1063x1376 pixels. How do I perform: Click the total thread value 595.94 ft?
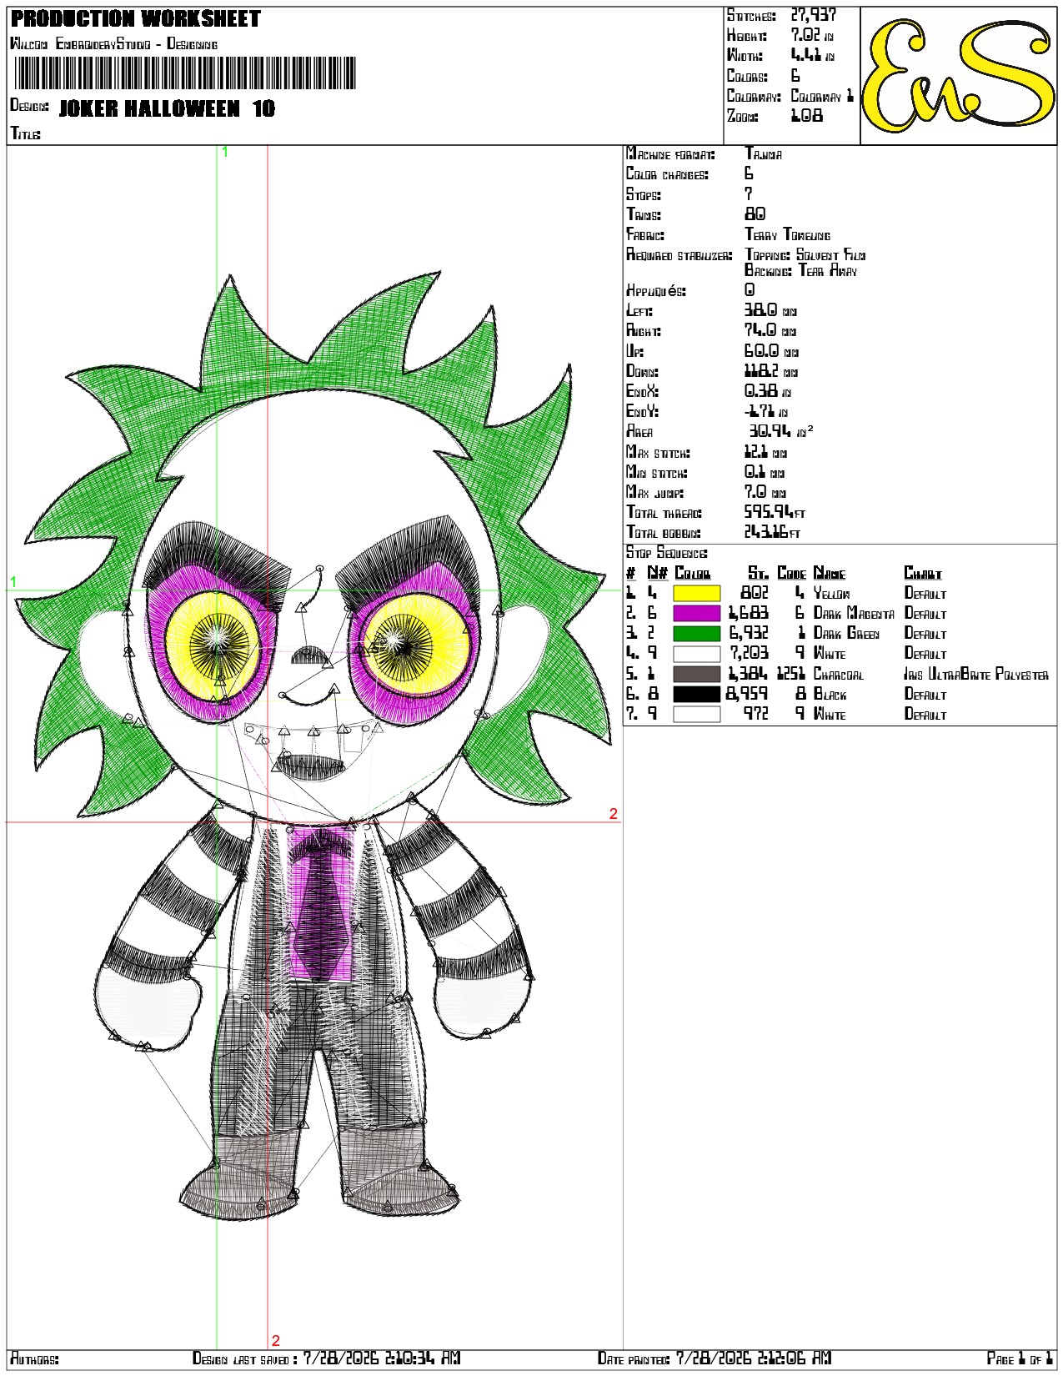click(x=775, y=513)
